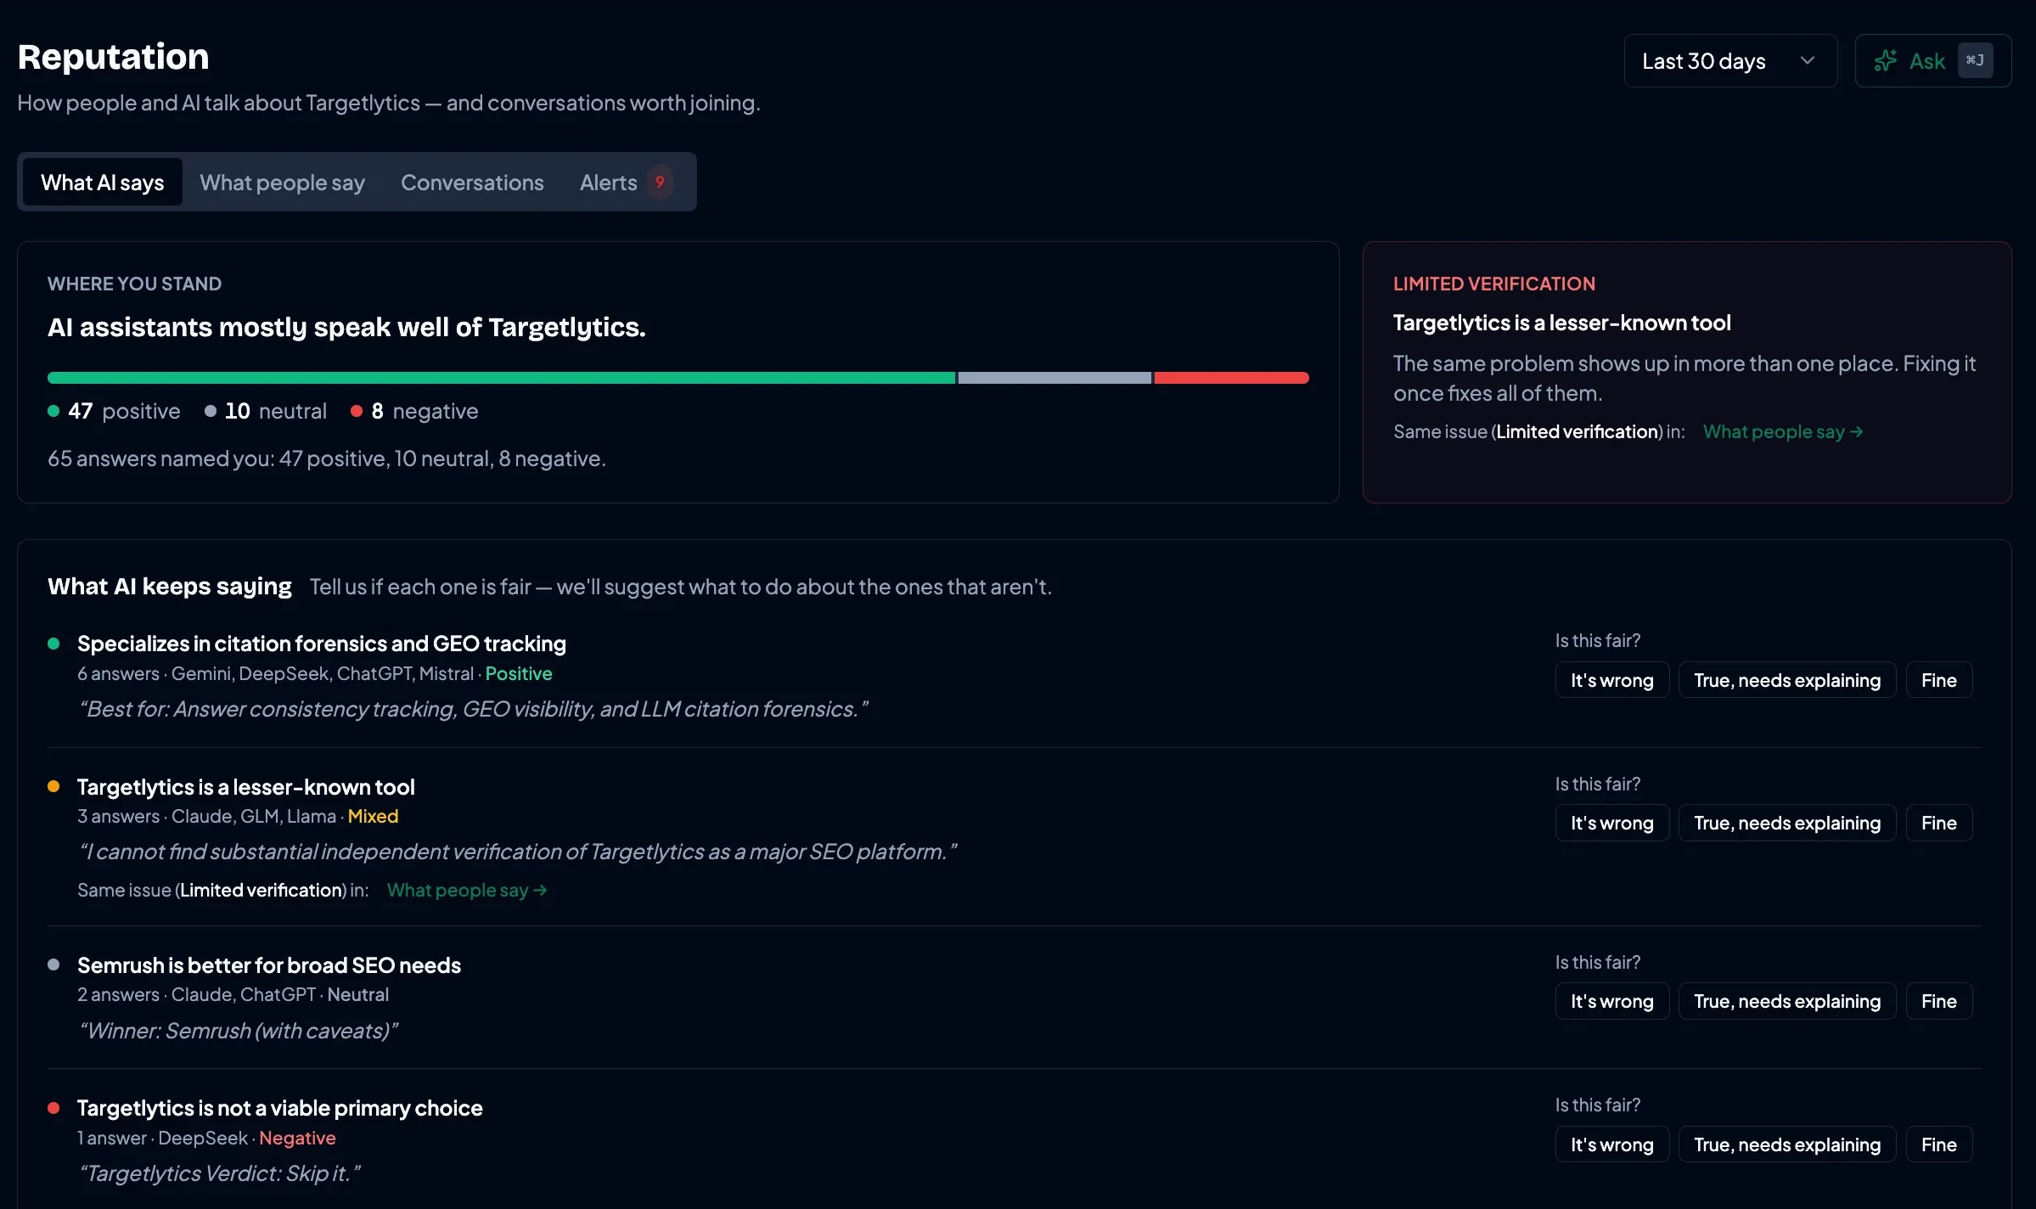The image size is (2036, 1209).
Task: Click the 47 positive legend item
Action: click(114, 411)
